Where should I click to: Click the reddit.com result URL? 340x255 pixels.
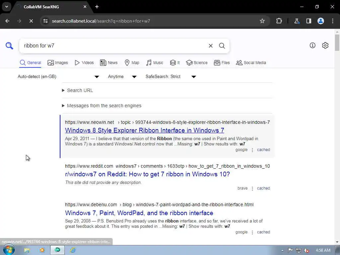tap(167, 166)
